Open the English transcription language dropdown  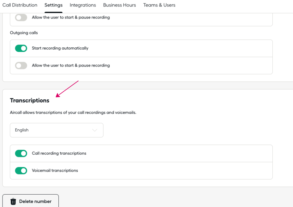pos(57,130)
